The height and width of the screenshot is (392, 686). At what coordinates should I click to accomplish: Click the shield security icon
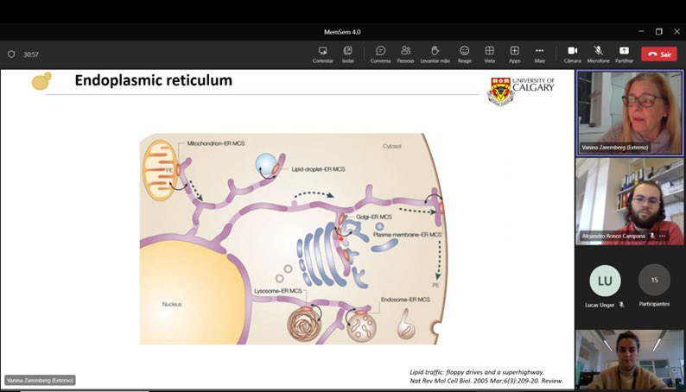[11, 54]
